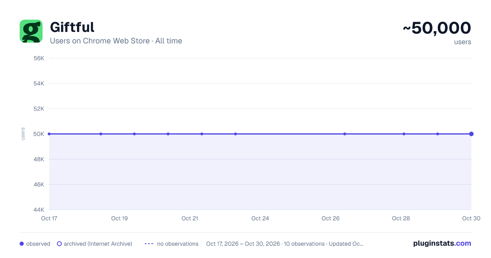Click the 56K y-axis label
Image resolution: width=491 pixels, height=258 pixels.
[39, 58]
